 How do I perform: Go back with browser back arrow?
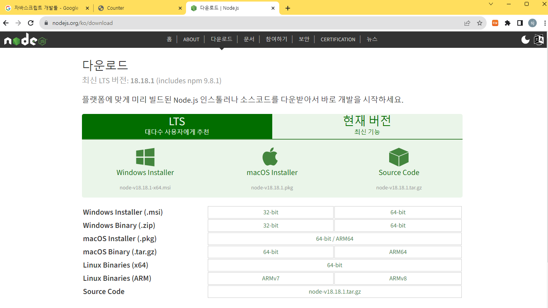6,23
